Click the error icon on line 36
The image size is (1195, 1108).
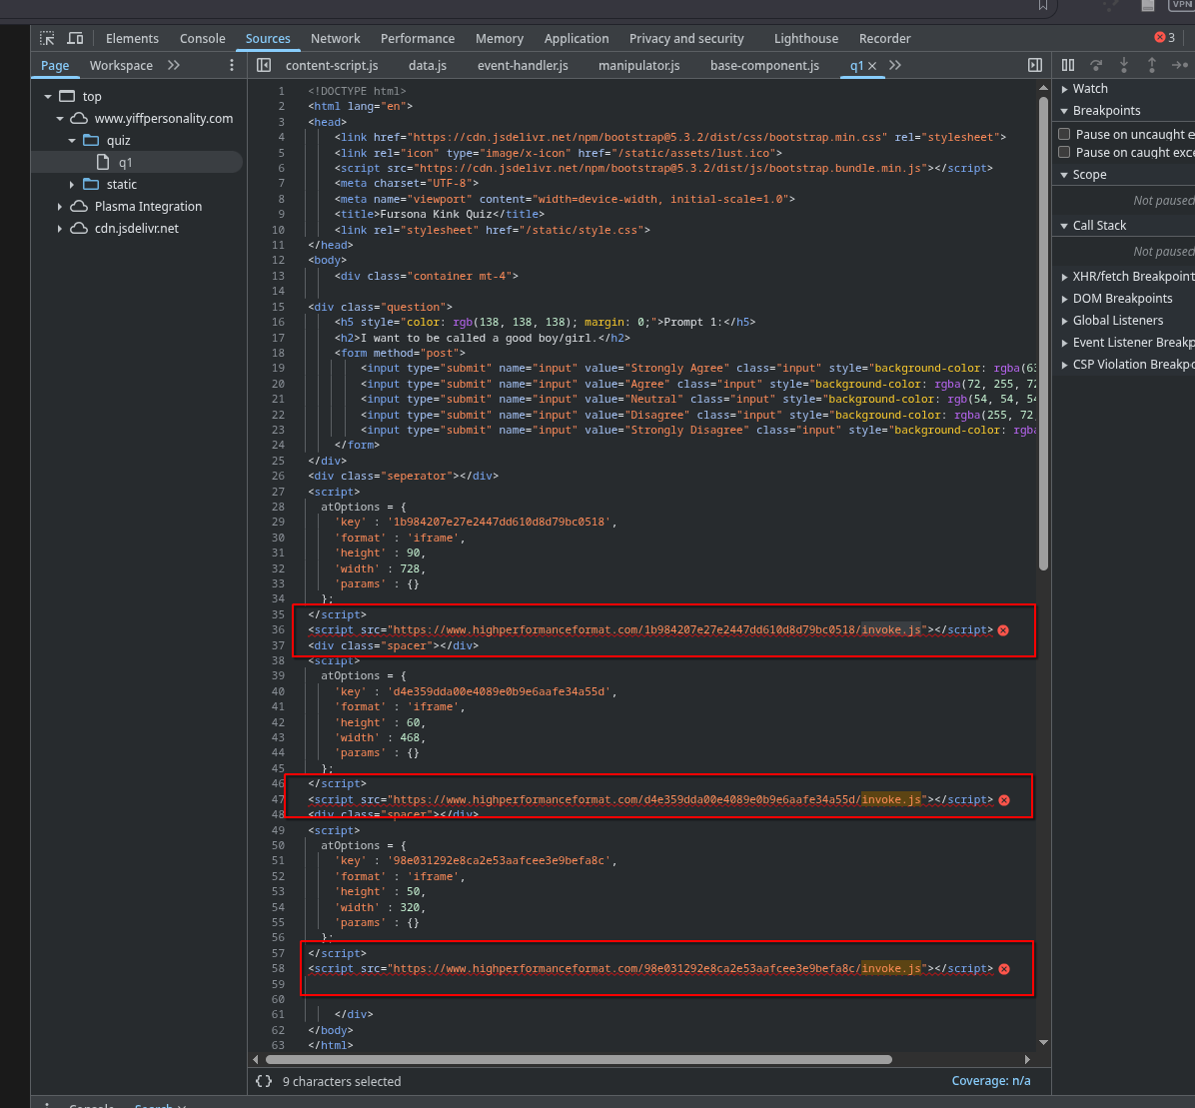click(1003, 630)
